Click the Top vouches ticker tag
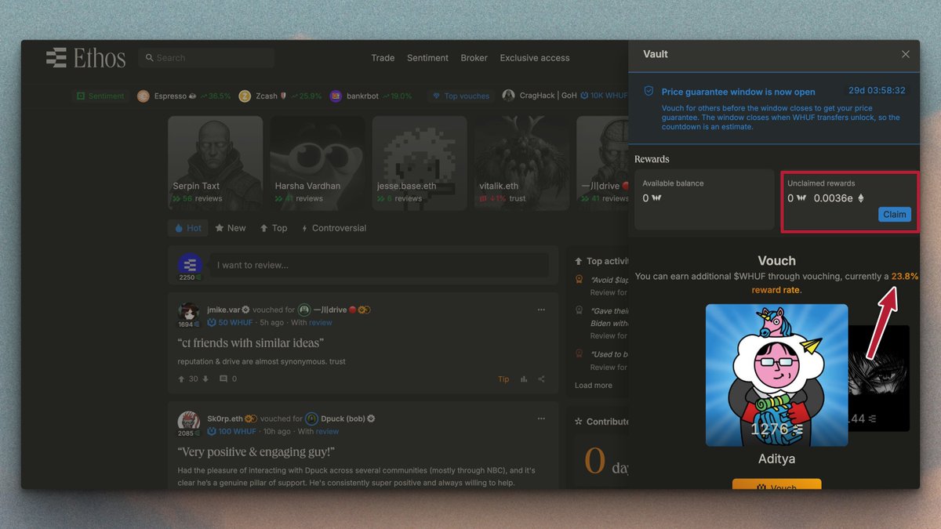Viewport: 941px width, 529px height. [x=461, y=96]
